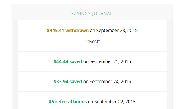Click saved in the September 24 entry
The width and height of the screenshot is (185, 109).
pos(75,82)
